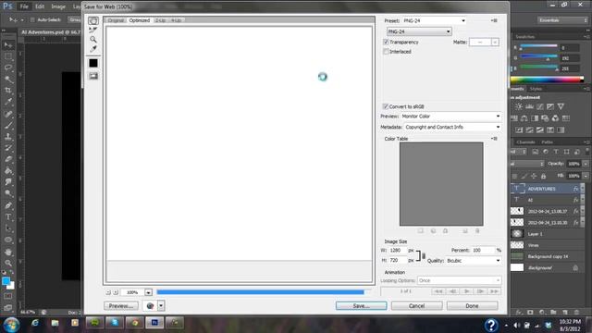The width and height of the screenshot is (592, 333).
Task: Click the Preview... button
Action: (x=121, y=306)
